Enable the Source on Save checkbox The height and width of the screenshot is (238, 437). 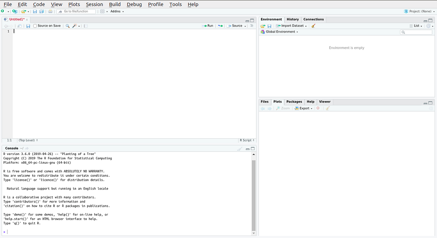point(35,25)
